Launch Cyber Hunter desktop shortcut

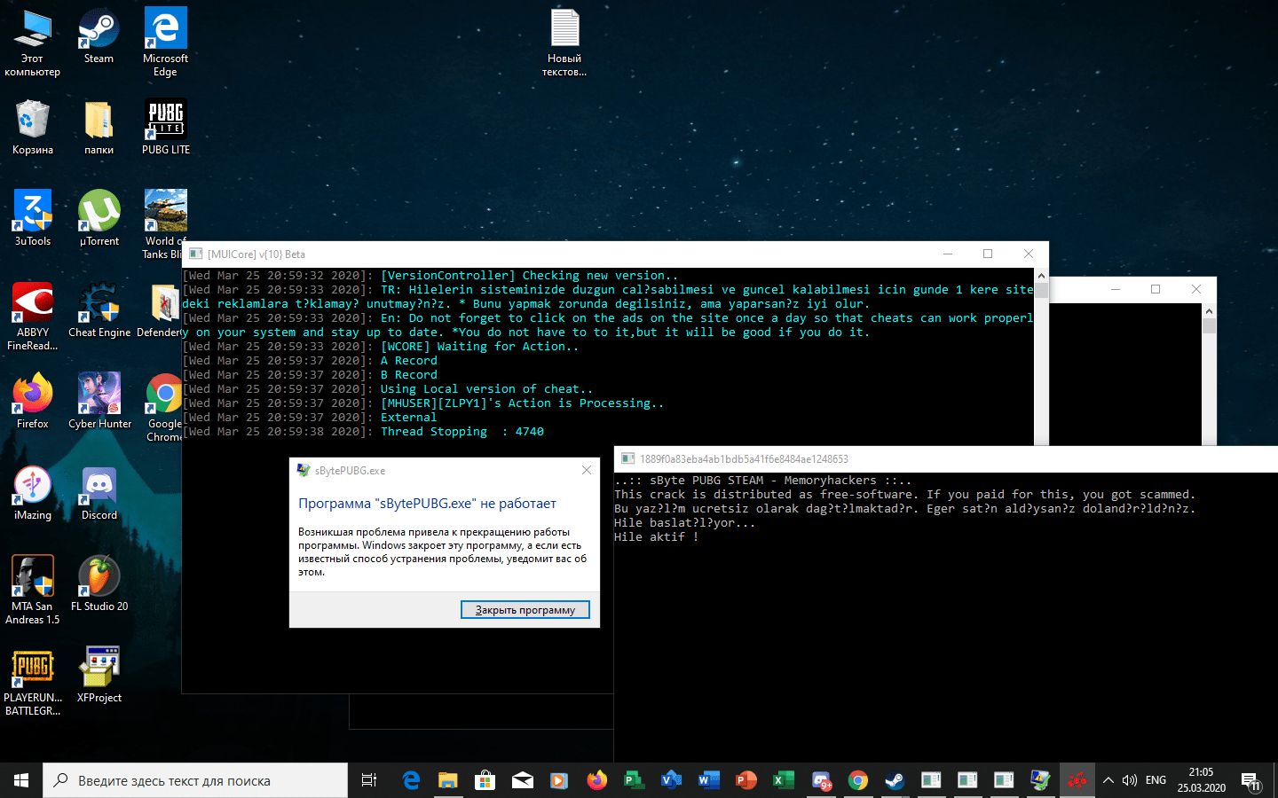tap(99, 401)
